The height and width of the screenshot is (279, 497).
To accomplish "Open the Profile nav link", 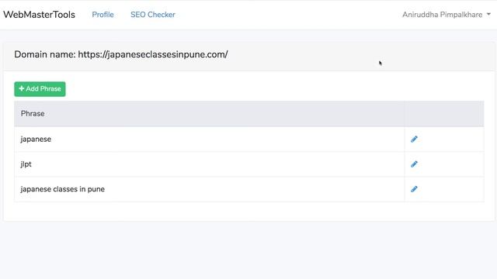I will click(103, 15).
